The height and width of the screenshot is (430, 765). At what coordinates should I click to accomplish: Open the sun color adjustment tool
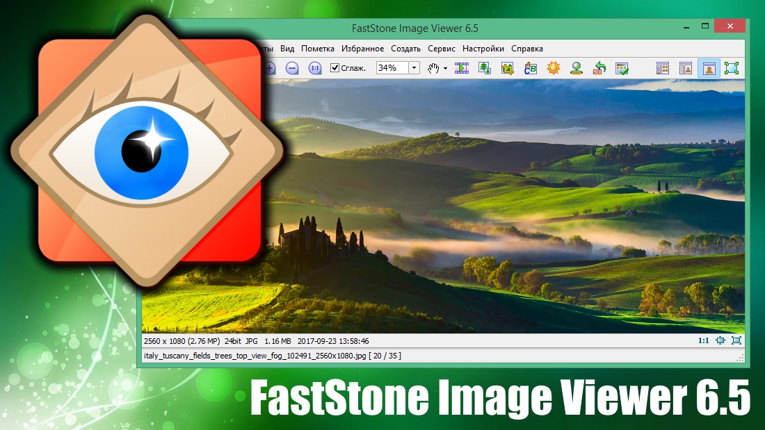[x=554, y=68]
